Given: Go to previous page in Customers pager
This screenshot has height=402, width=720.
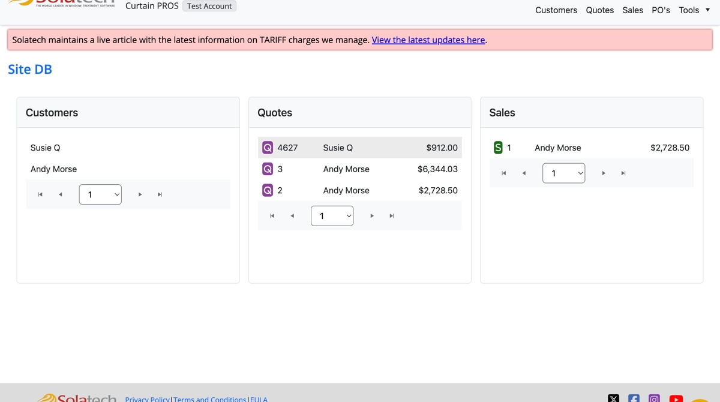Looking at the screenshot, I should point(60,194).
